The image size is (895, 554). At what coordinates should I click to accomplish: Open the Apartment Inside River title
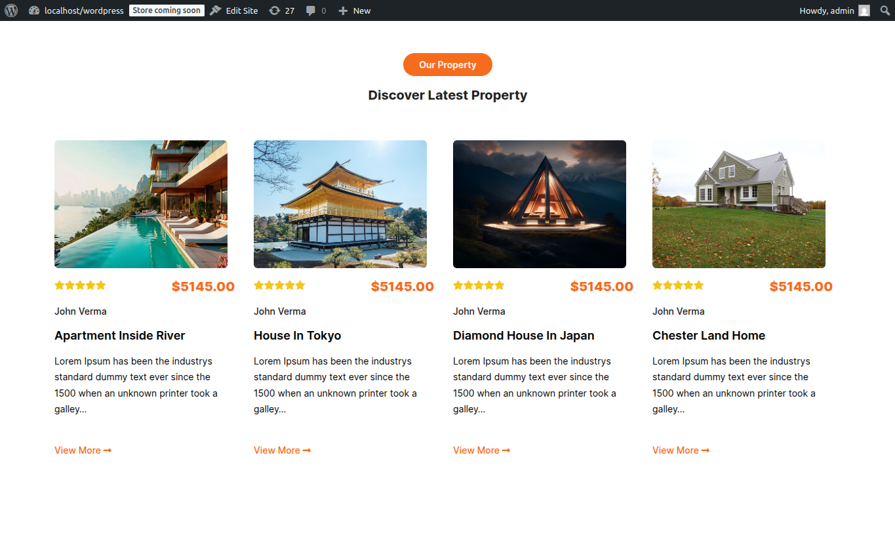click(x=120, y=336)
